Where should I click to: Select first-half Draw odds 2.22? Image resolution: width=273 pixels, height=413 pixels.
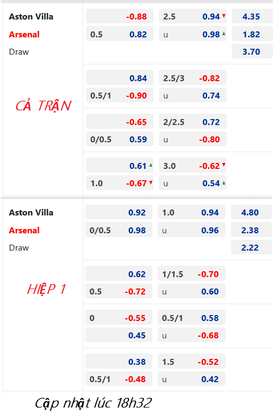[x=251, y=247]
